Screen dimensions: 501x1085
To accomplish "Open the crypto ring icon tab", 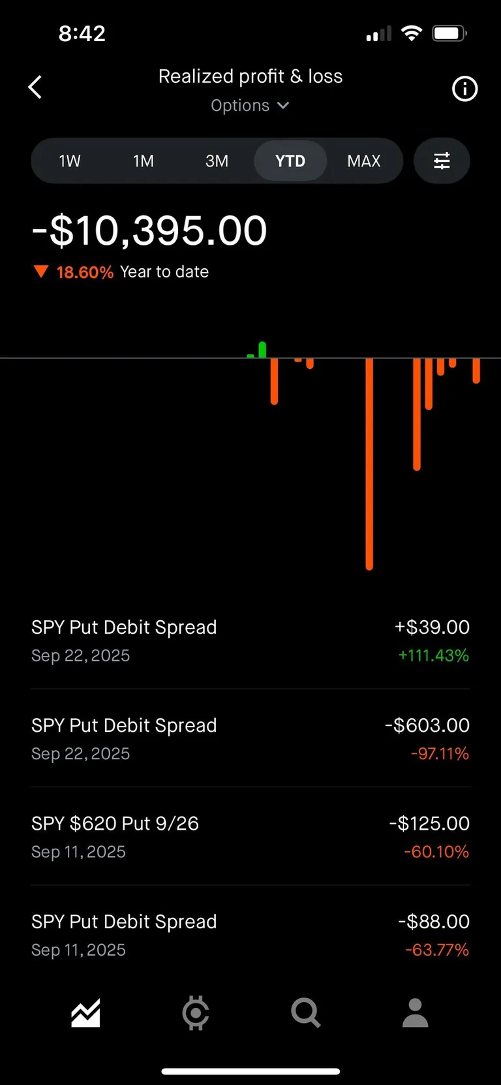I will tap(195, 1013).
